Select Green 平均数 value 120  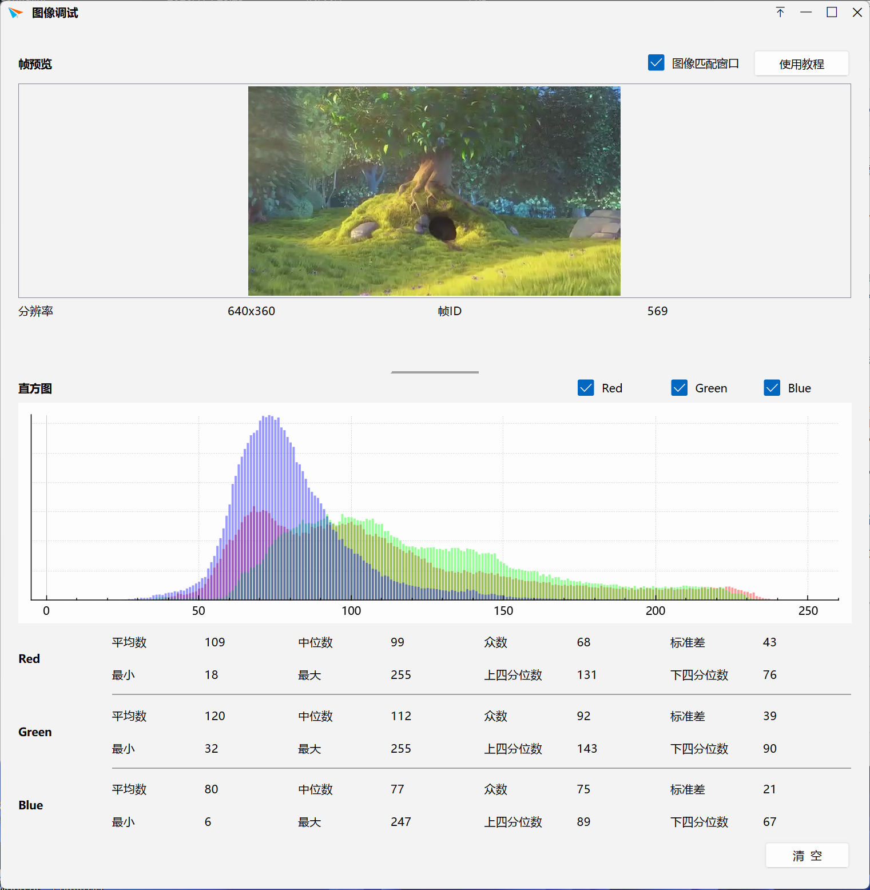pyautogui.click(x=214, y=716)
